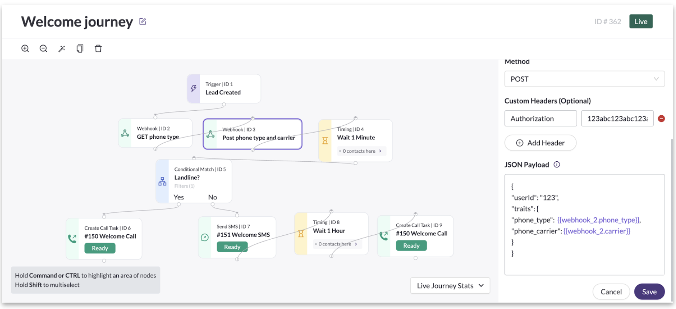The height and width of the screenshot is (309, 676).
Task: Click Ready on Create Call Task ID 9
Action: tap(411, 246)
